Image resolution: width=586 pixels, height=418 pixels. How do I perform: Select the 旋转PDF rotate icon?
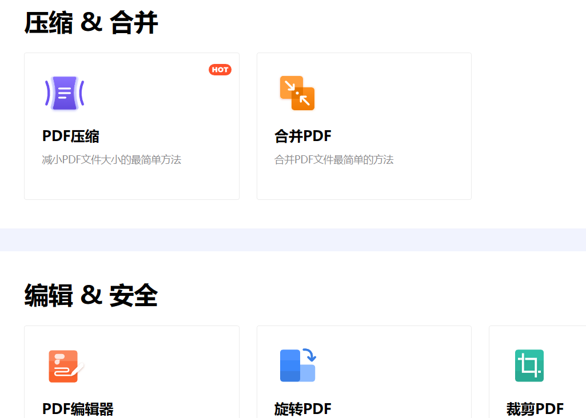click(297, 365)
